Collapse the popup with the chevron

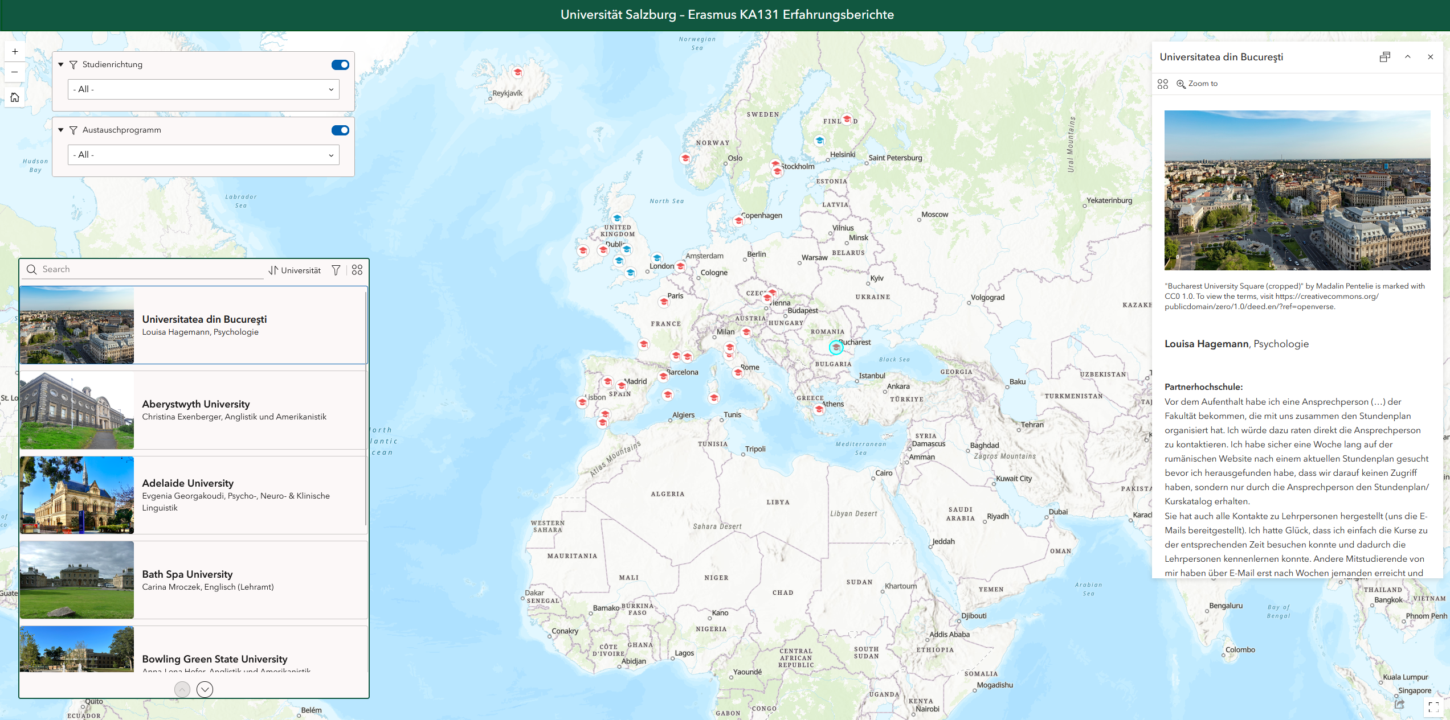[x=1408, y=57]
